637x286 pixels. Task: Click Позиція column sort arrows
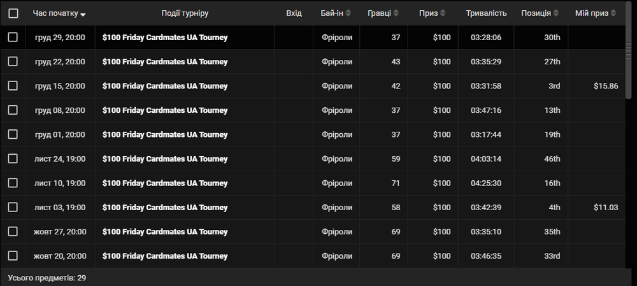tap(555, 13)
